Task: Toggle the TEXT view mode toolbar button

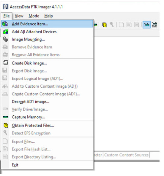Action: pyautogui.click(x=154, y=25)
